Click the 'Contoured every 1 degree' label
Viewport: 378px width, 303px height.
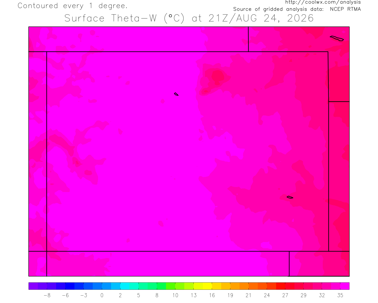pos(73,6)
